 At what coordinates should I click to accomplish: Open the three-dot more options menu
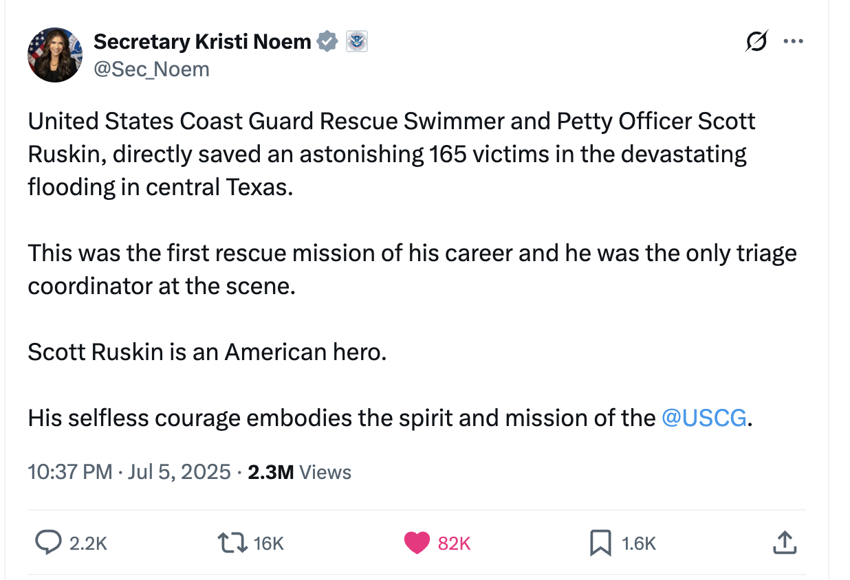[x=793, y=42]
